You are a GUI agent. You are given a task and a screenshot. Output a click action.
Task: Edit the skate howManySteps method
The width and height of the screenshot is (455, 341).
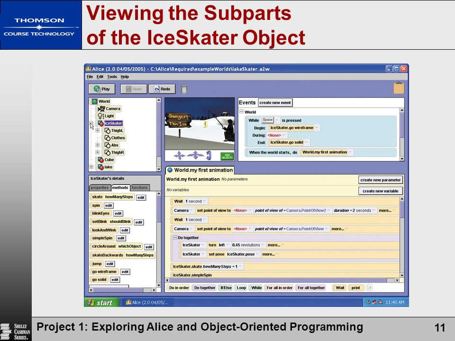(x=141, y=197)
